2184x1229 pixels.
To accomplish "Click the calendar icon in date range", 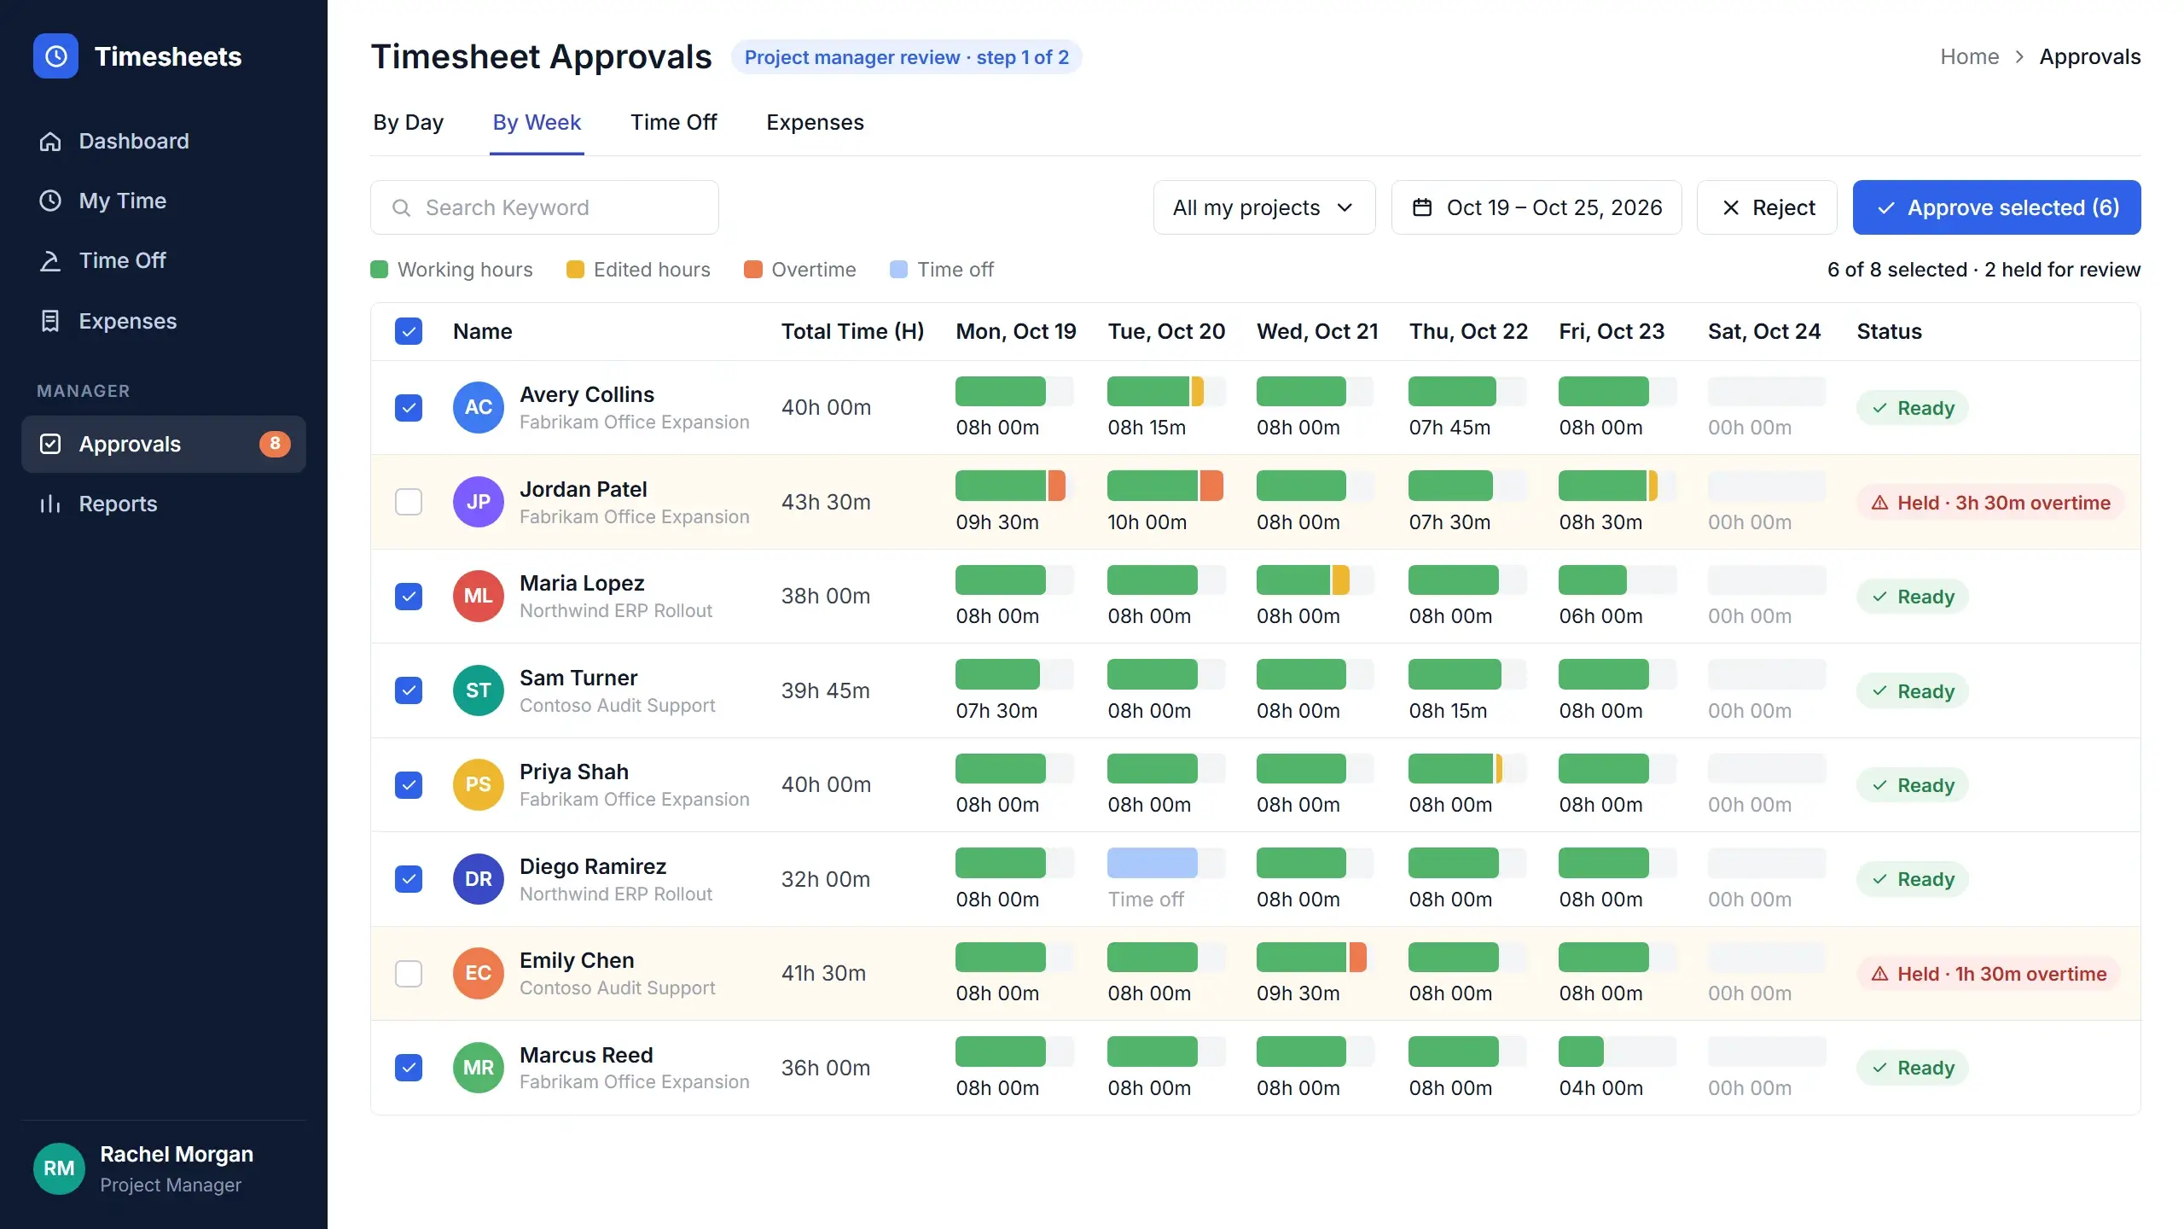I will point(1422,207).
